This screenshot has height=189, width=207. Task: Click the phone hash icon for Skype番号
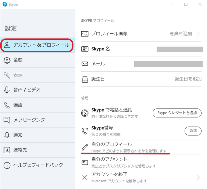point(85,131)
